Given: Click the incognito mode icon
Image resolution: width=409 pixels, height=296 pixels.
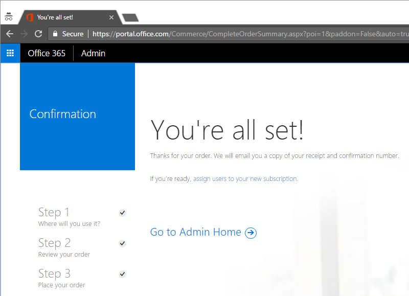Looking at the screenshot, I should pyautogui.click(x=9, y=17).
